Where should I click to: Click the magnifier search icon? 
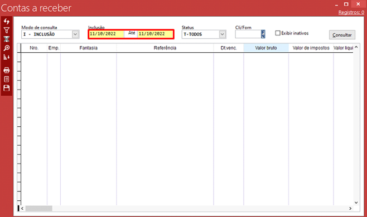[x=7, y=48]
